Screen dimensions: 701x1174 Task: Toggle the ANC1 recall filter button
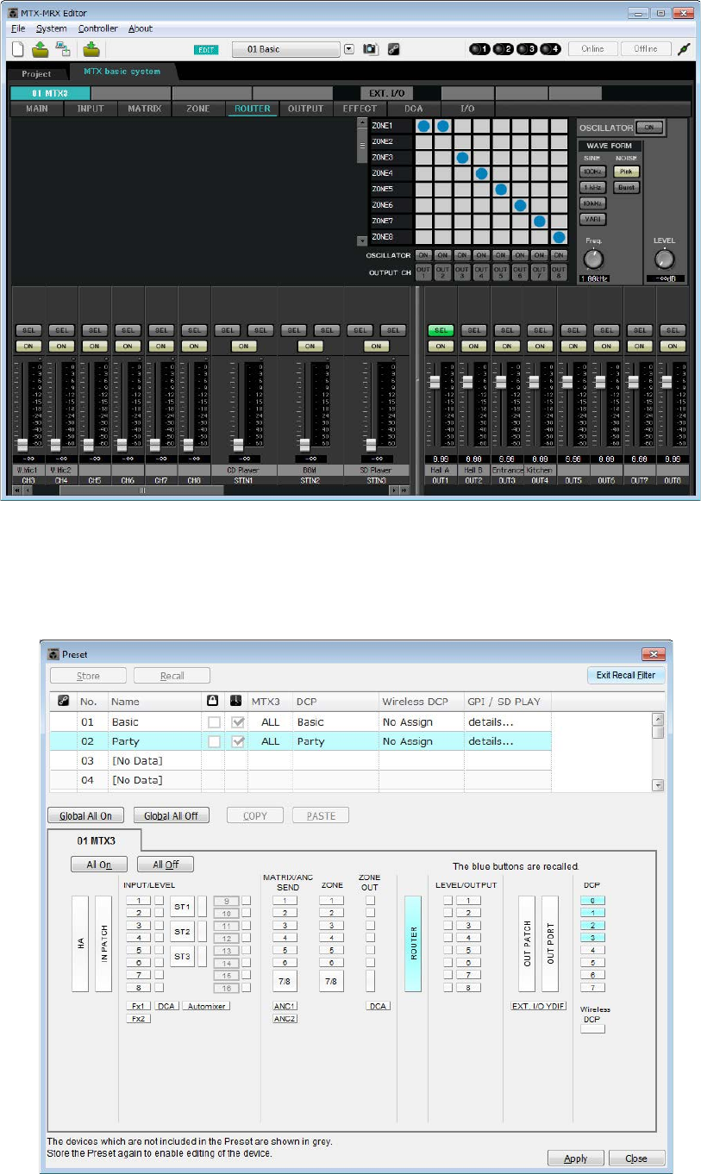pyautogui.click(x=285, y=1006)
